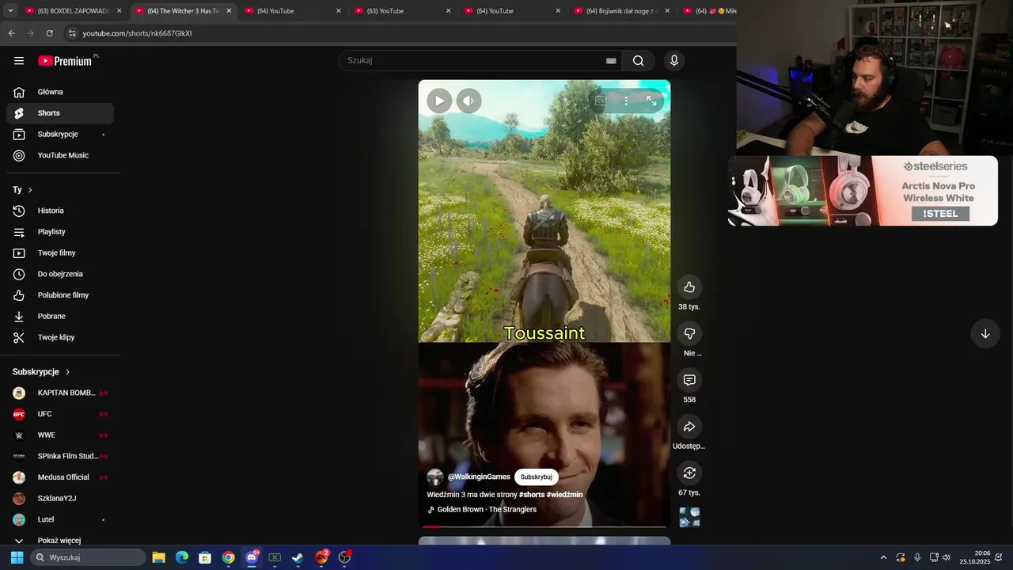Expand the Subskrypcje section header

[41, 372]
